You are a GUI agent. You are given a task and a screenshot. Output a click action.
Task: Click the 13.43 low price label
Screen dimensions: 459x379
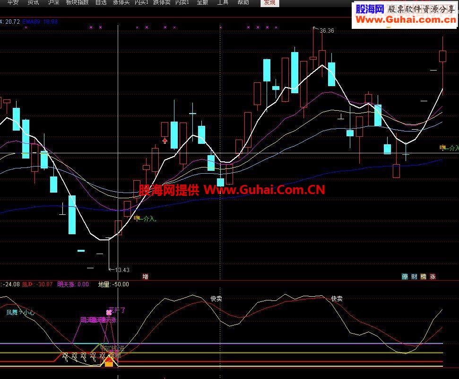[x=122, y=270]
